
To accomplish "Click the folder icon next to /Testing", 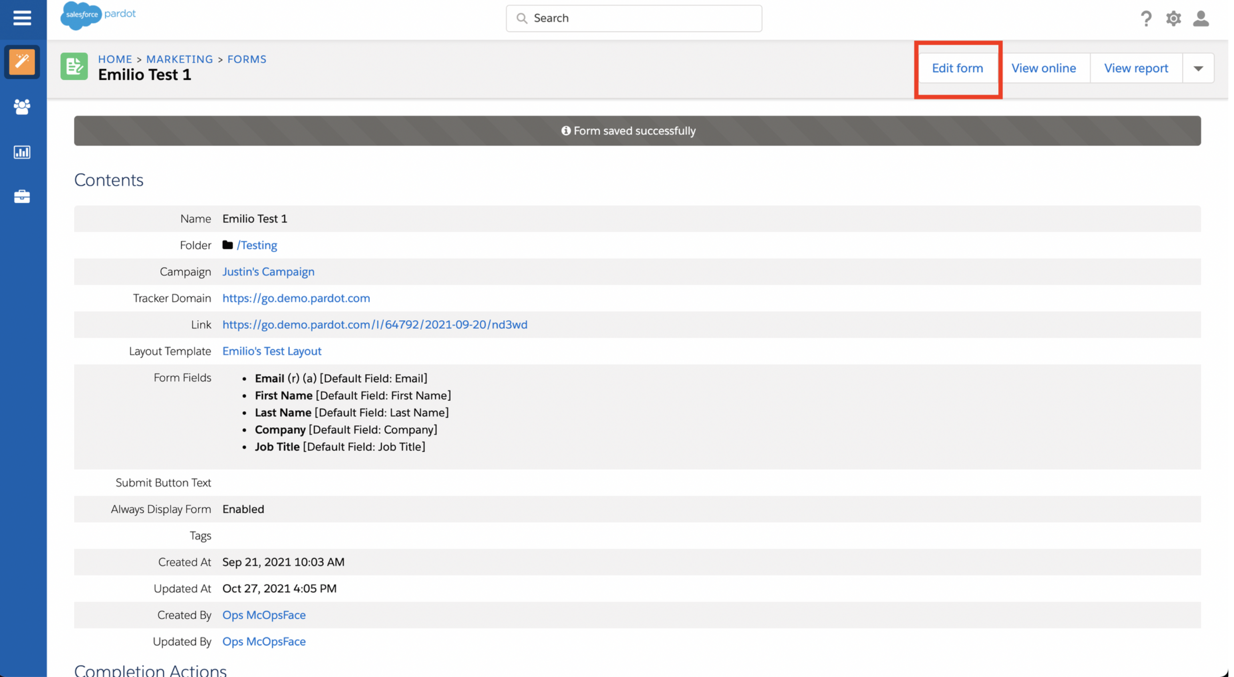I will [x=227, y=245].
